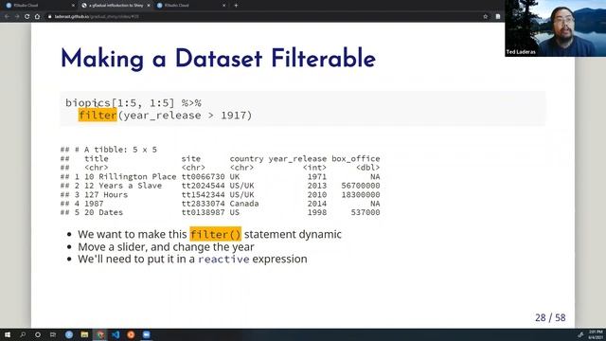This screenshot has width=606, height=341.
Task: Click the highlighted filter() in the bullet
Action: coord(215,234)
